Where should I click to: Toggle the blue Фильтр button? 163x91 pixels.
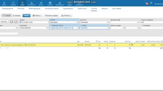click(26, 16)
